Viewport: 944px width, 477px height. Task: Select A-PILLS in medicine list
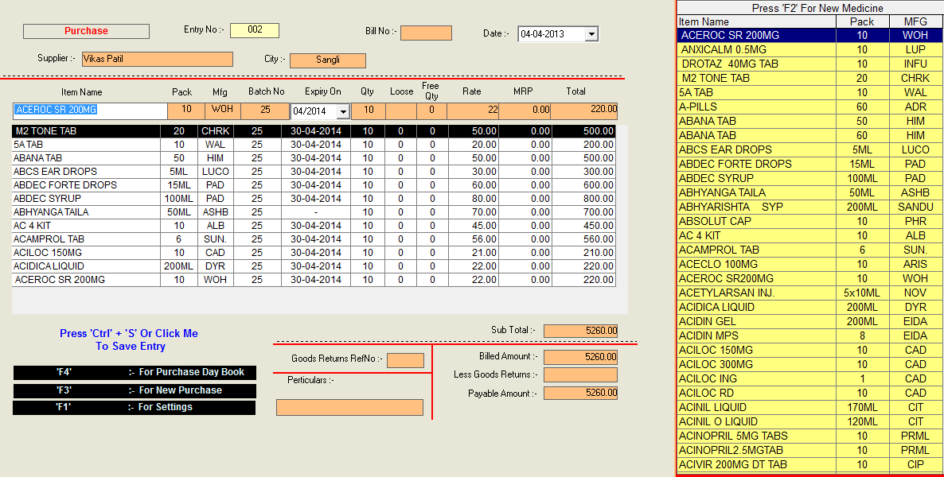coord(810,107)
